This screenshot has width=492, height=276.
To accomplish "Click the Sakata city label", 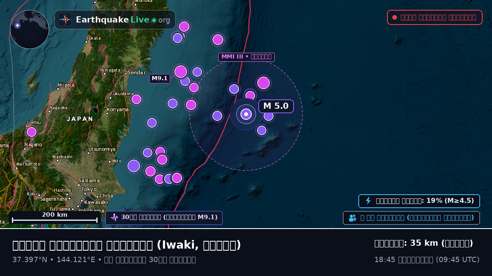I will 93,38.
